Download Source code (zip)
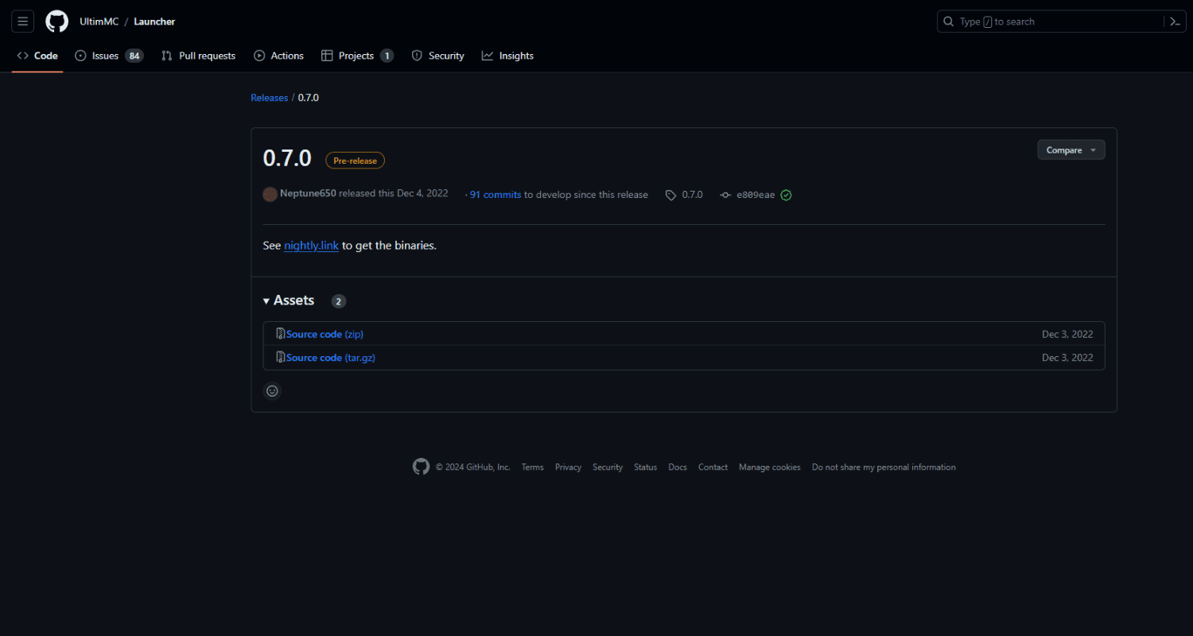Screen dimensions: 1193x636 click(324, 334)
